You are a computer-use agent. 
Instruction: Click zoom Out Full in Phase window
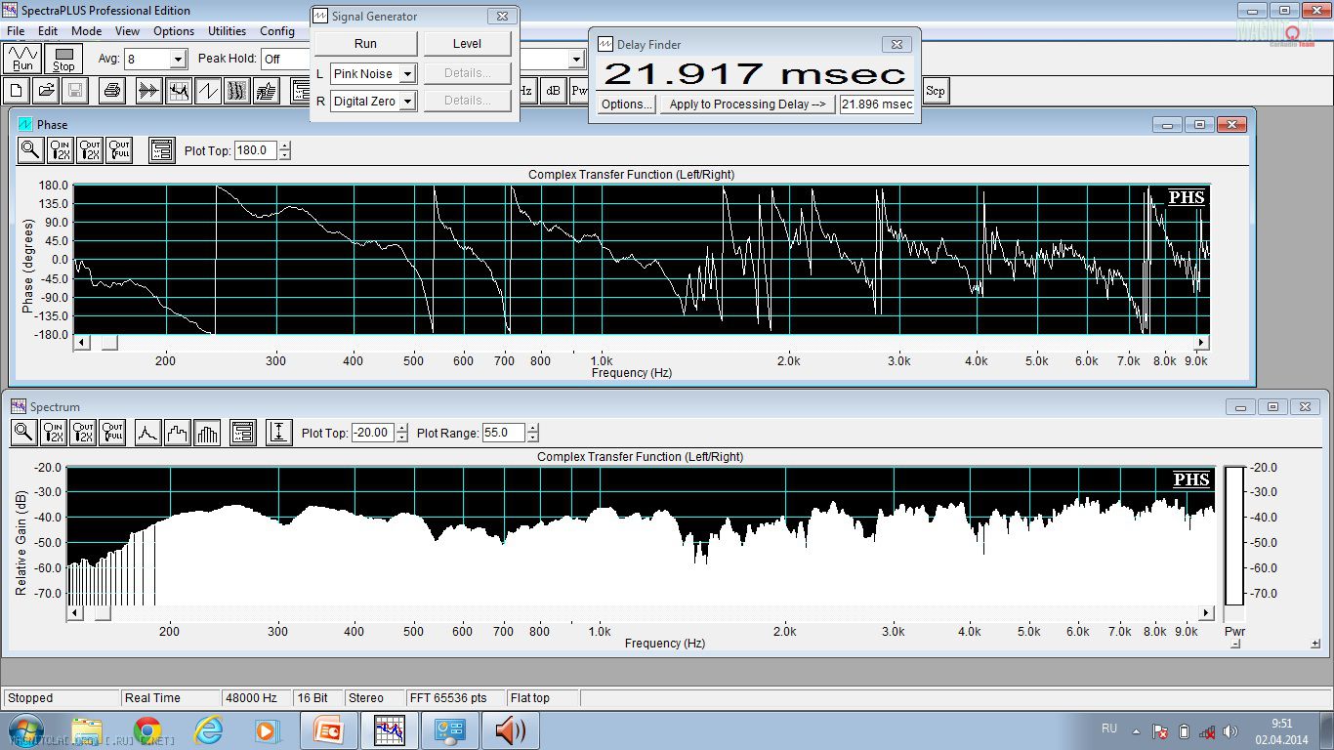point(118,150)
